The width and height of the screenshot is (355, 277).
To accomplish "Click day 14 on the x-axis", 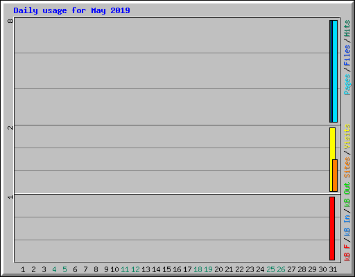I will [156, 269].
